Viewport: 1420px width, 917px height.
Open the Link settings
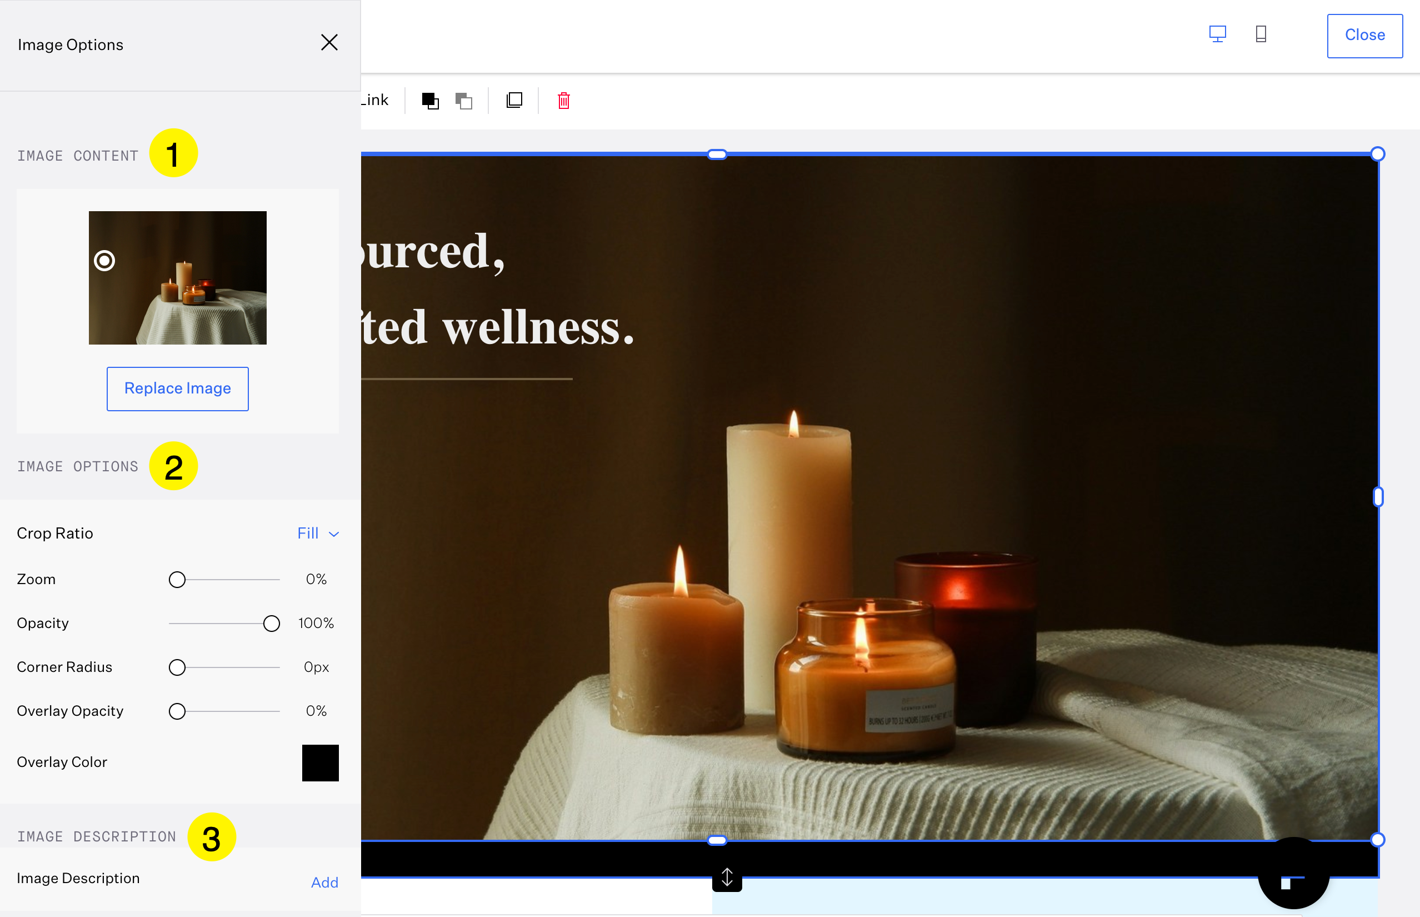tap(375, 100)
